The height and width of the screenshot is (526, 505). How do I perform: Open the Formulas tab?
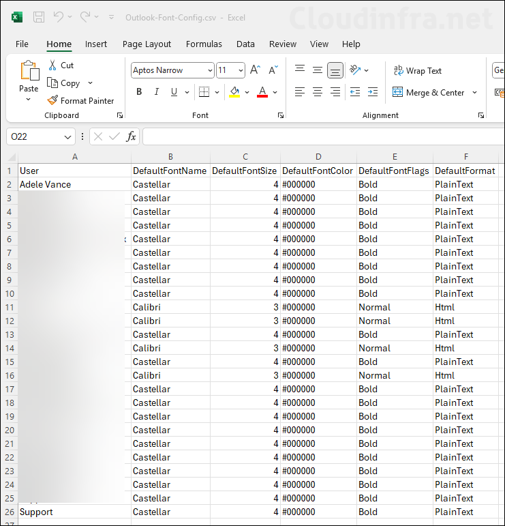coord(204,44)
